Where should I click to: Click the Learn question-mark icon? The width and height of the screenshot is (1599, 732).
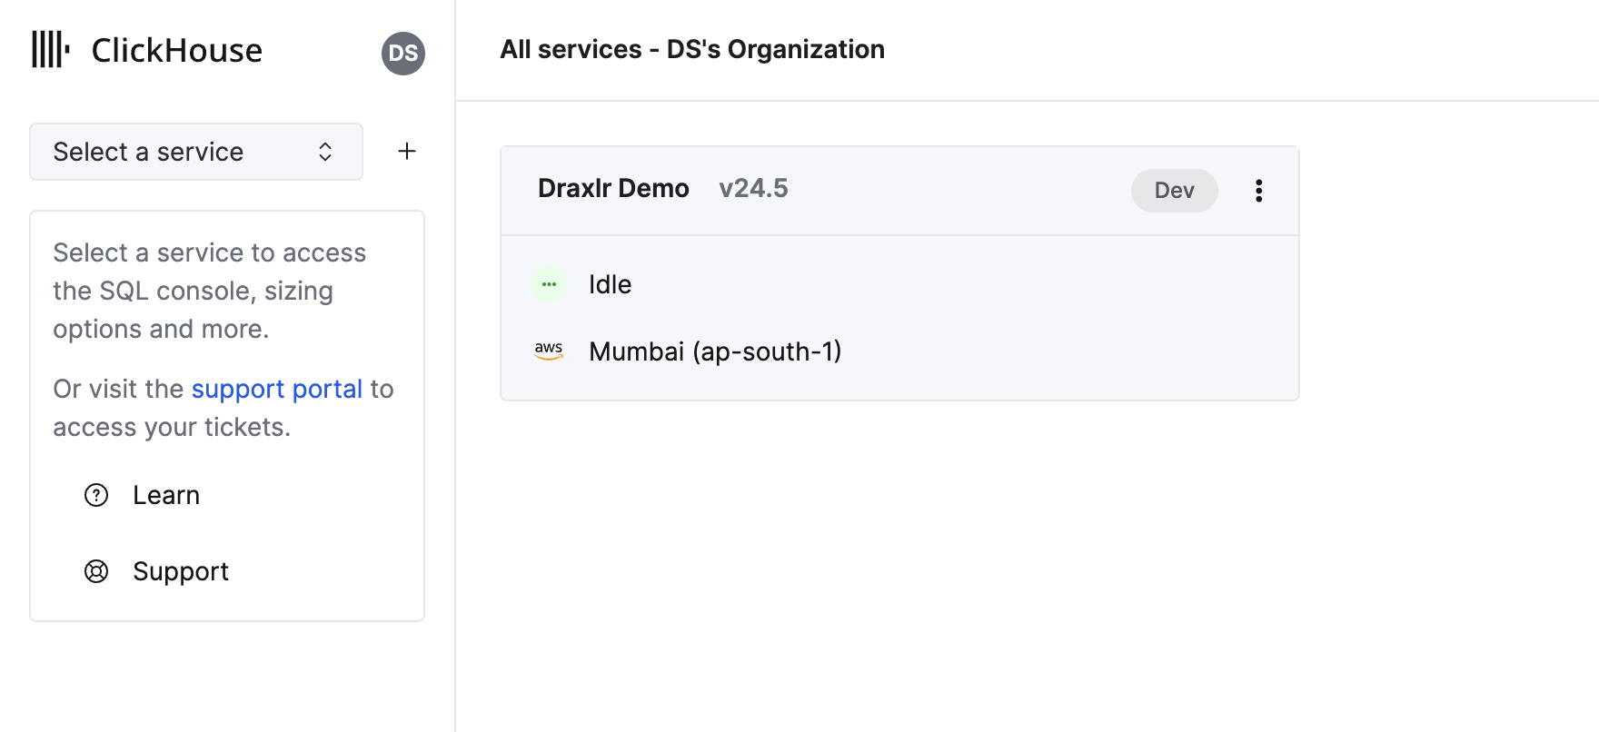pos(96,495)
